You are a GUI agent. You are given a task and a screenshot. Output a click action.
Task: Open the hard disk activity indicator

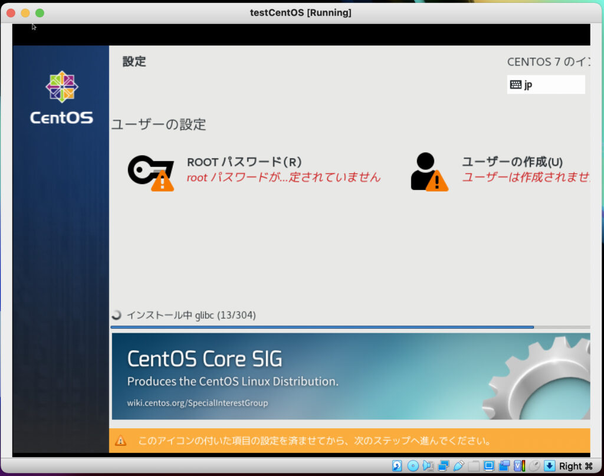(397, 466)
